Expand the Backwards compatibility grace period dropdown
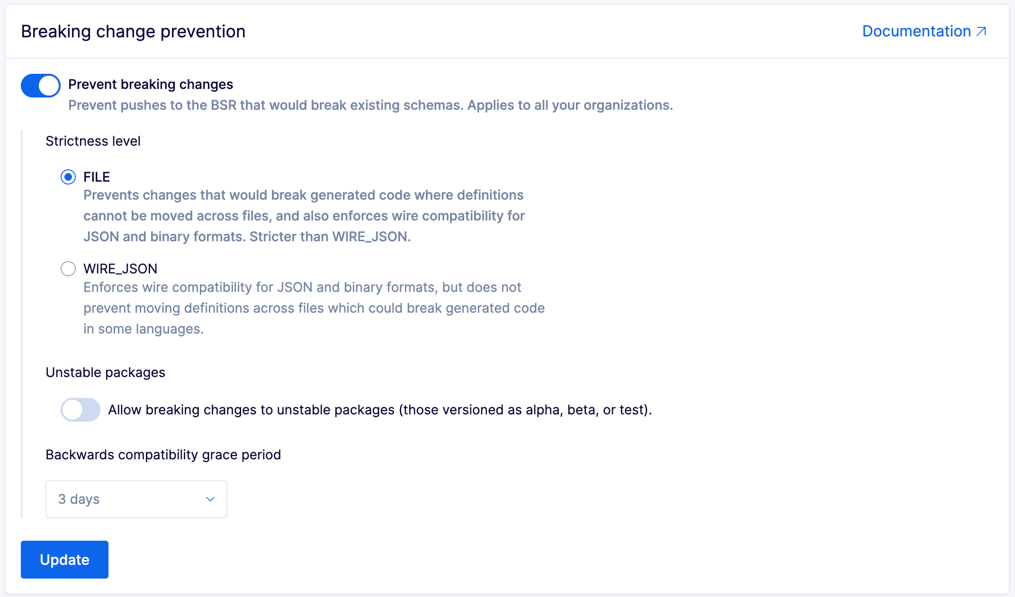1015x597 pixels. [x=136, y=498]
